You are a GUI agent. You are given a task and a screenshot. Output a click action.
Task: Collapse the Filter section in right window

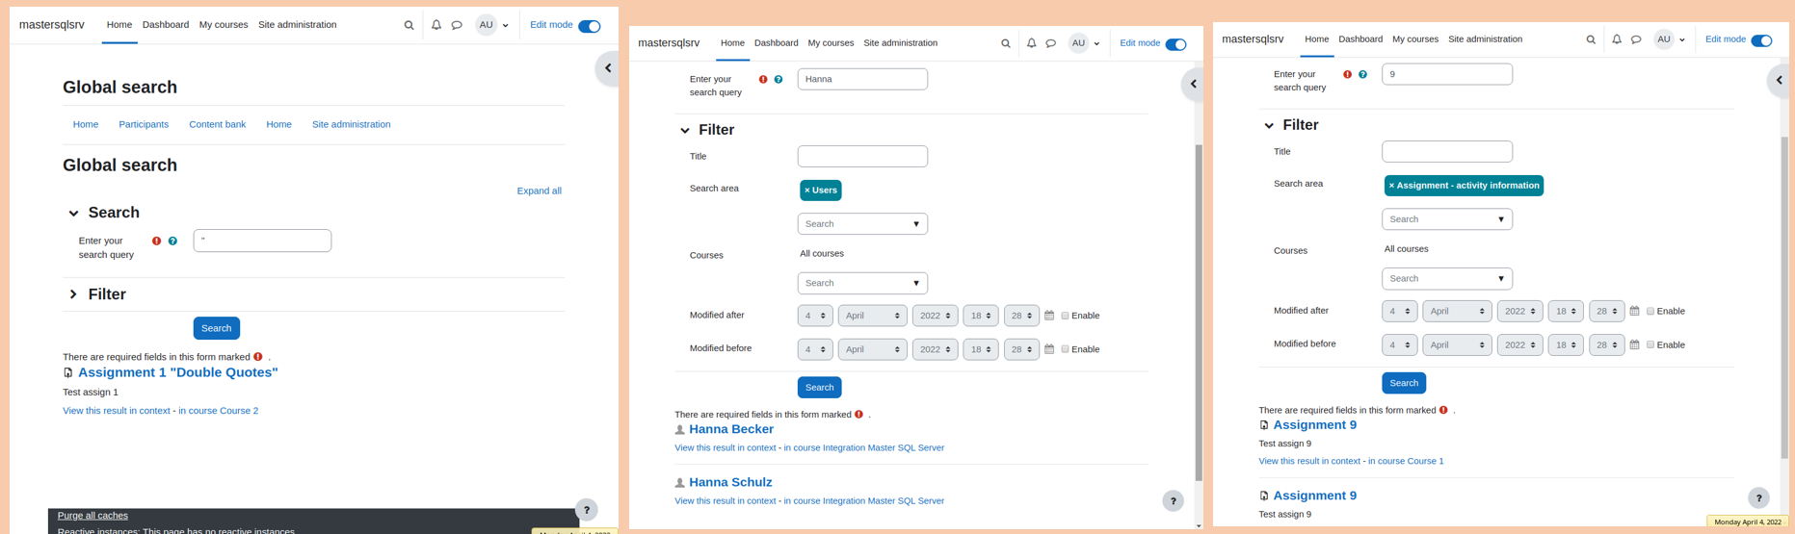(x=1269, y=126)
